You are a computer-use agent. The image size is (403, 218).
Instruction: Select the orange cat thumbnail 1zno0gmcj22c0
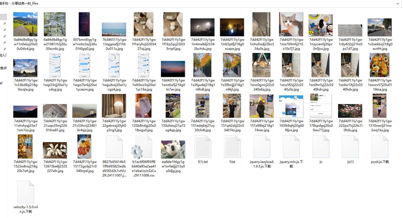[261, 65]
